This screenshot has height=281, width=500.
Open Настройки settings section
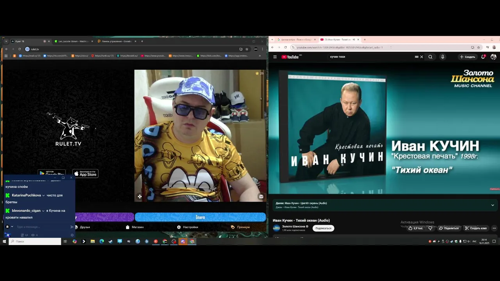187,227
